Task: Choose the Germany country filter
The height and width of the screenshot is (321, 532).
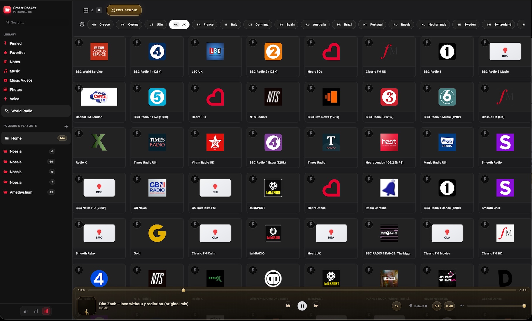Action: pos(258,25)
